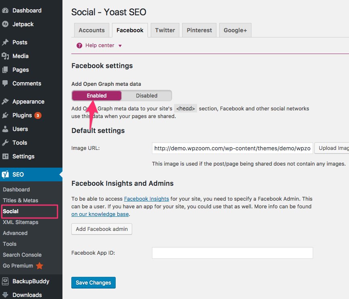The image size is (349, 299).
Task: Click Help center link text
Action: [x=100, y=46]
